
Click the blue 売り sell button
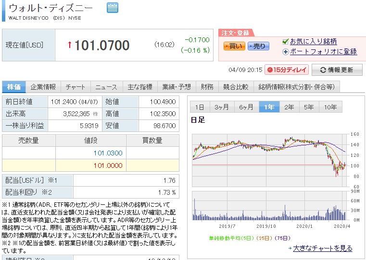click(x=258, y=46)
